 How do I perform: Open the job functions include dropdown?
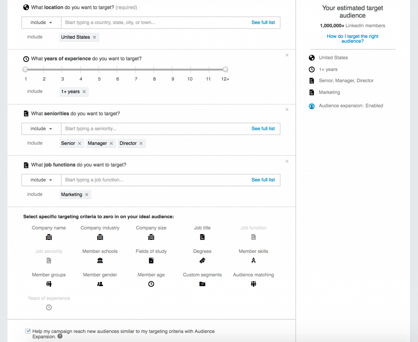40,180
